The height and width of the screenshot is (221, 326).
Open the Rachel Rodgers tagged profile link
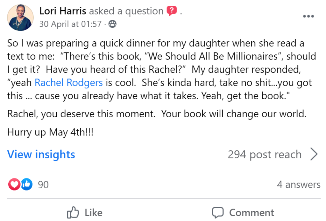pos(68,83)
